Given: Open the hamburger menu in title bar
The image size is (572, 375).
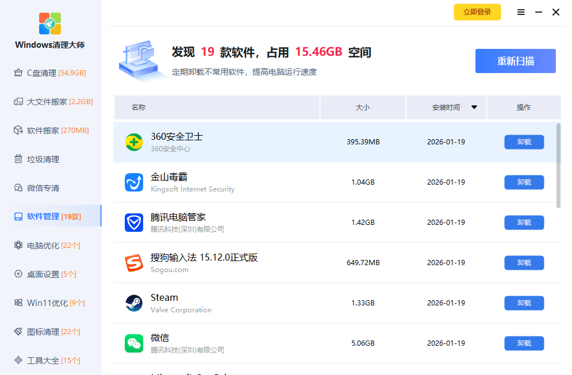Looking at the screenshot, I should [521, 12].
